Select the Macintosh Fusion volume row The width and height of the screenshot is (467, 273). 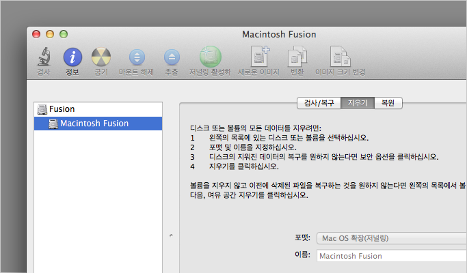coord(98,124)
